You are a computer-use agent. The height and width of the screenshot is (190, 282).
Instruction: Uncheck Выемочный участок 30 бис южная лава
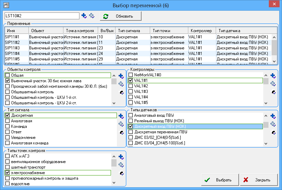7,80
